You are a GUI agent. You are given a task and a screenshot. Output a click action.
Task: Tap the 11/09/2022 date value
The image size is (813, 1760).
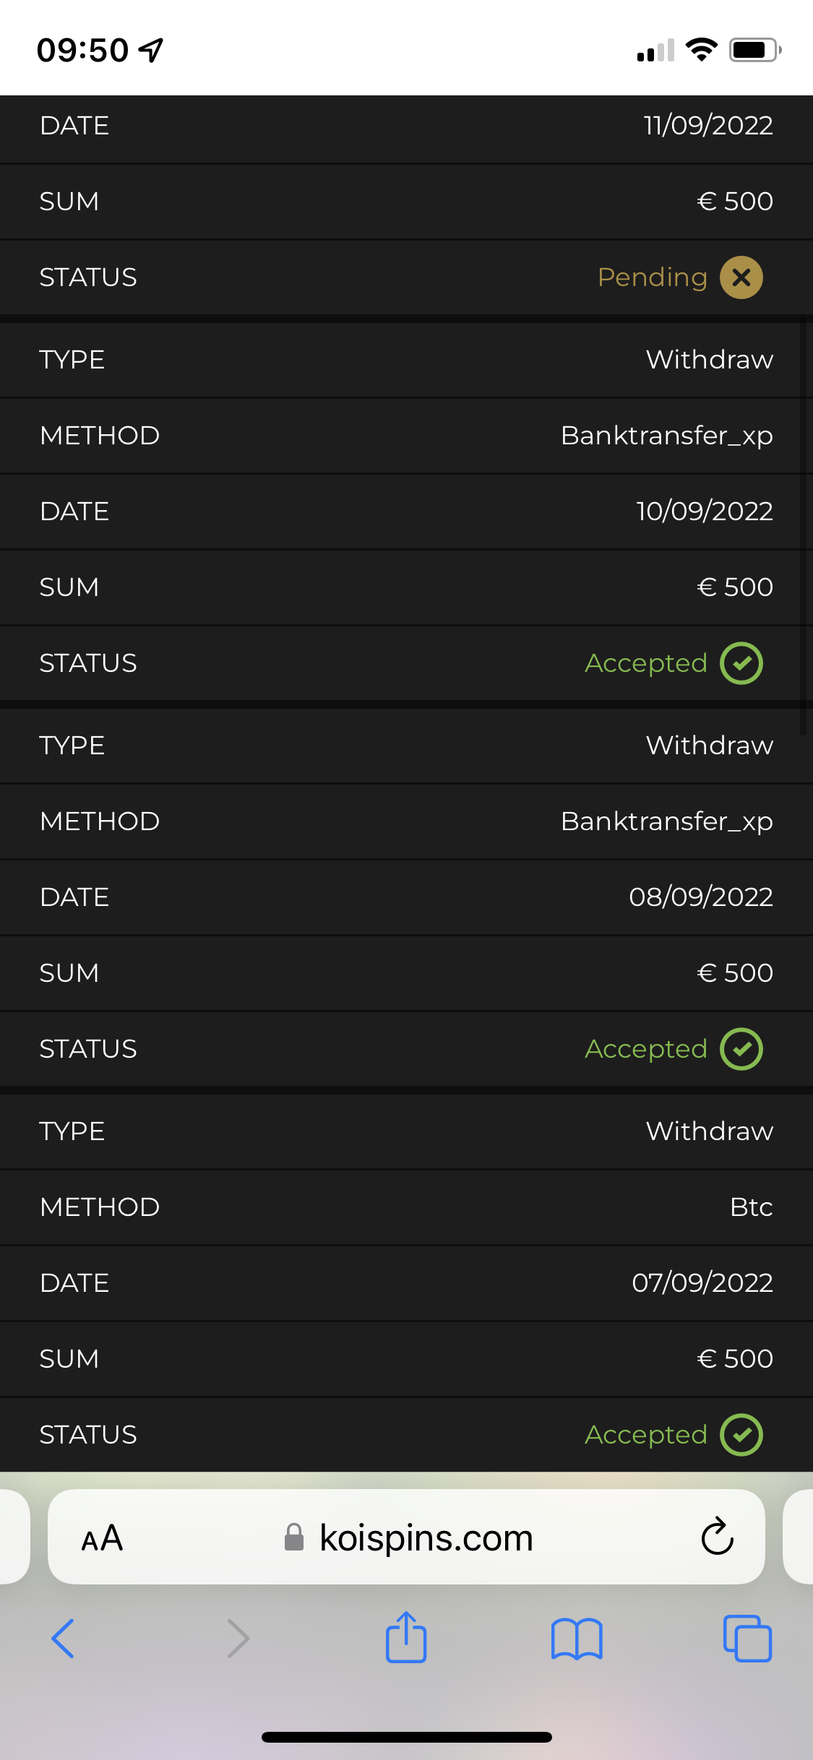coord(708,126)
